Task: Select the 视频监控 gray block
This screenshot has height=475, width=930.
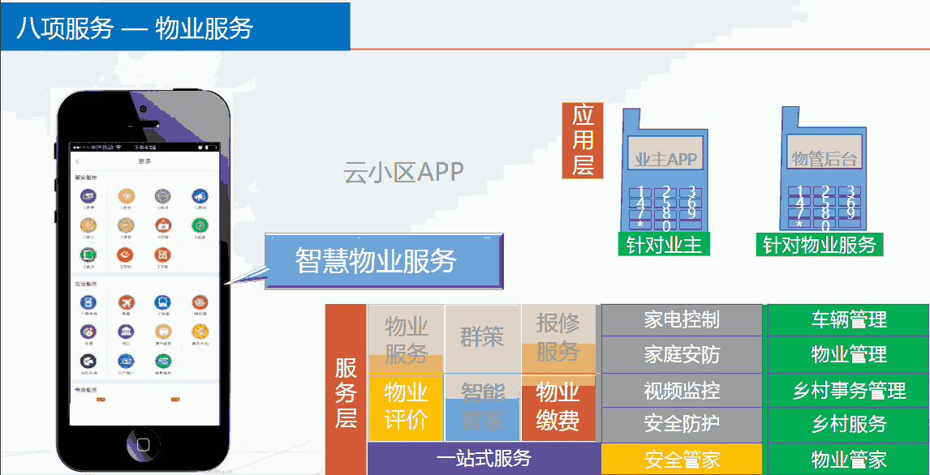Action: 682,390
